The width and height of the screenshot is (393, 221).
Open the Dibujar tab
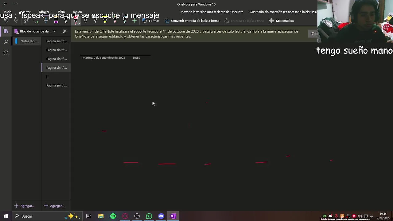tap(44, 12)
